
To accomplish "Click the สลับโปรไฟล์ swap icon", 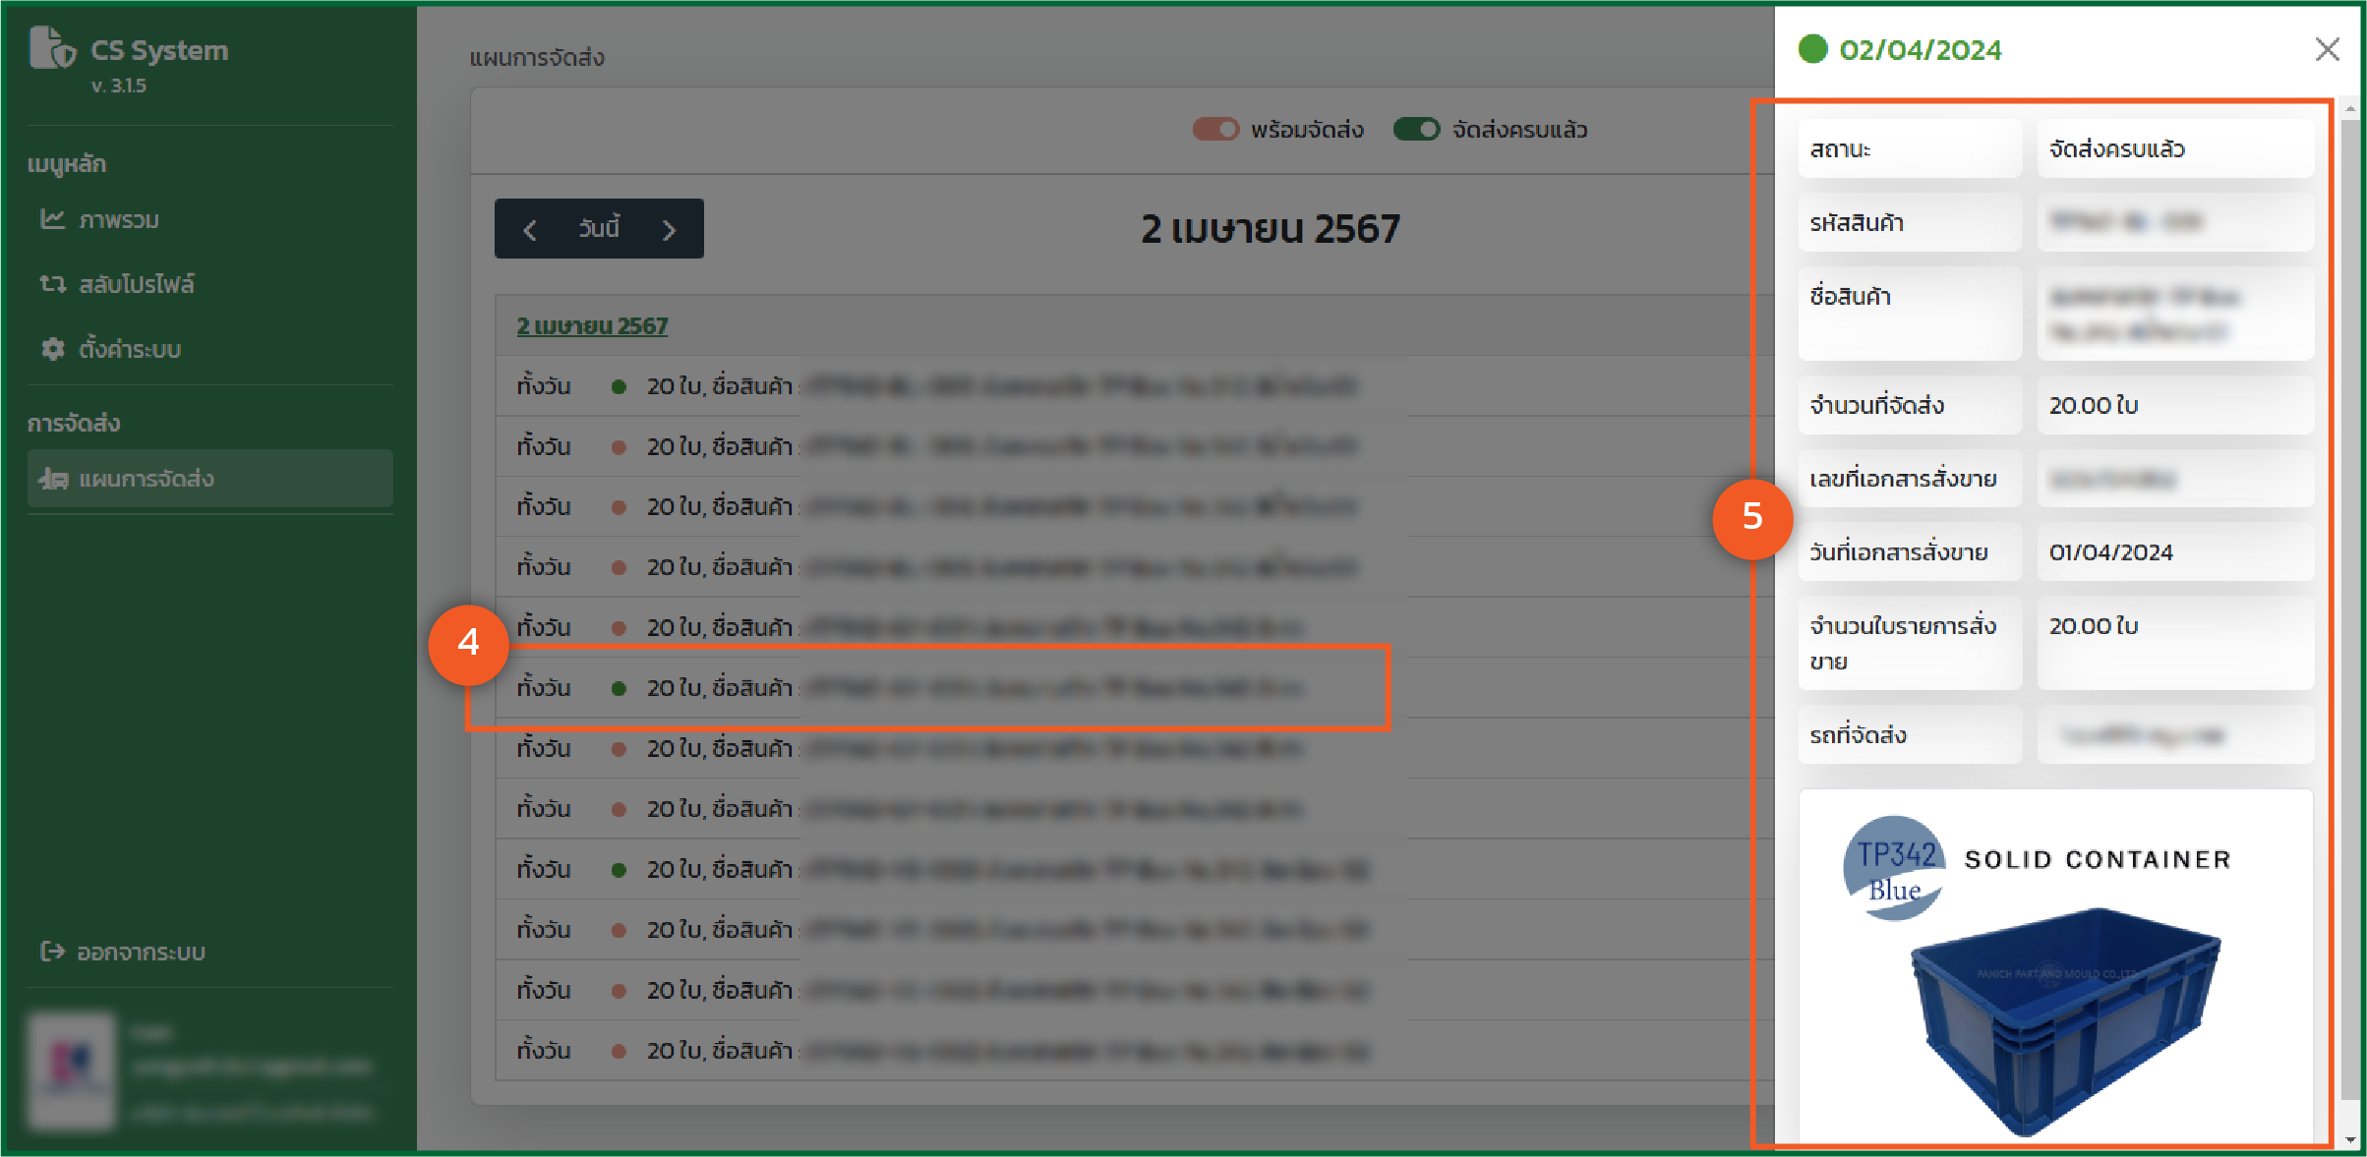I will (52, 284).
